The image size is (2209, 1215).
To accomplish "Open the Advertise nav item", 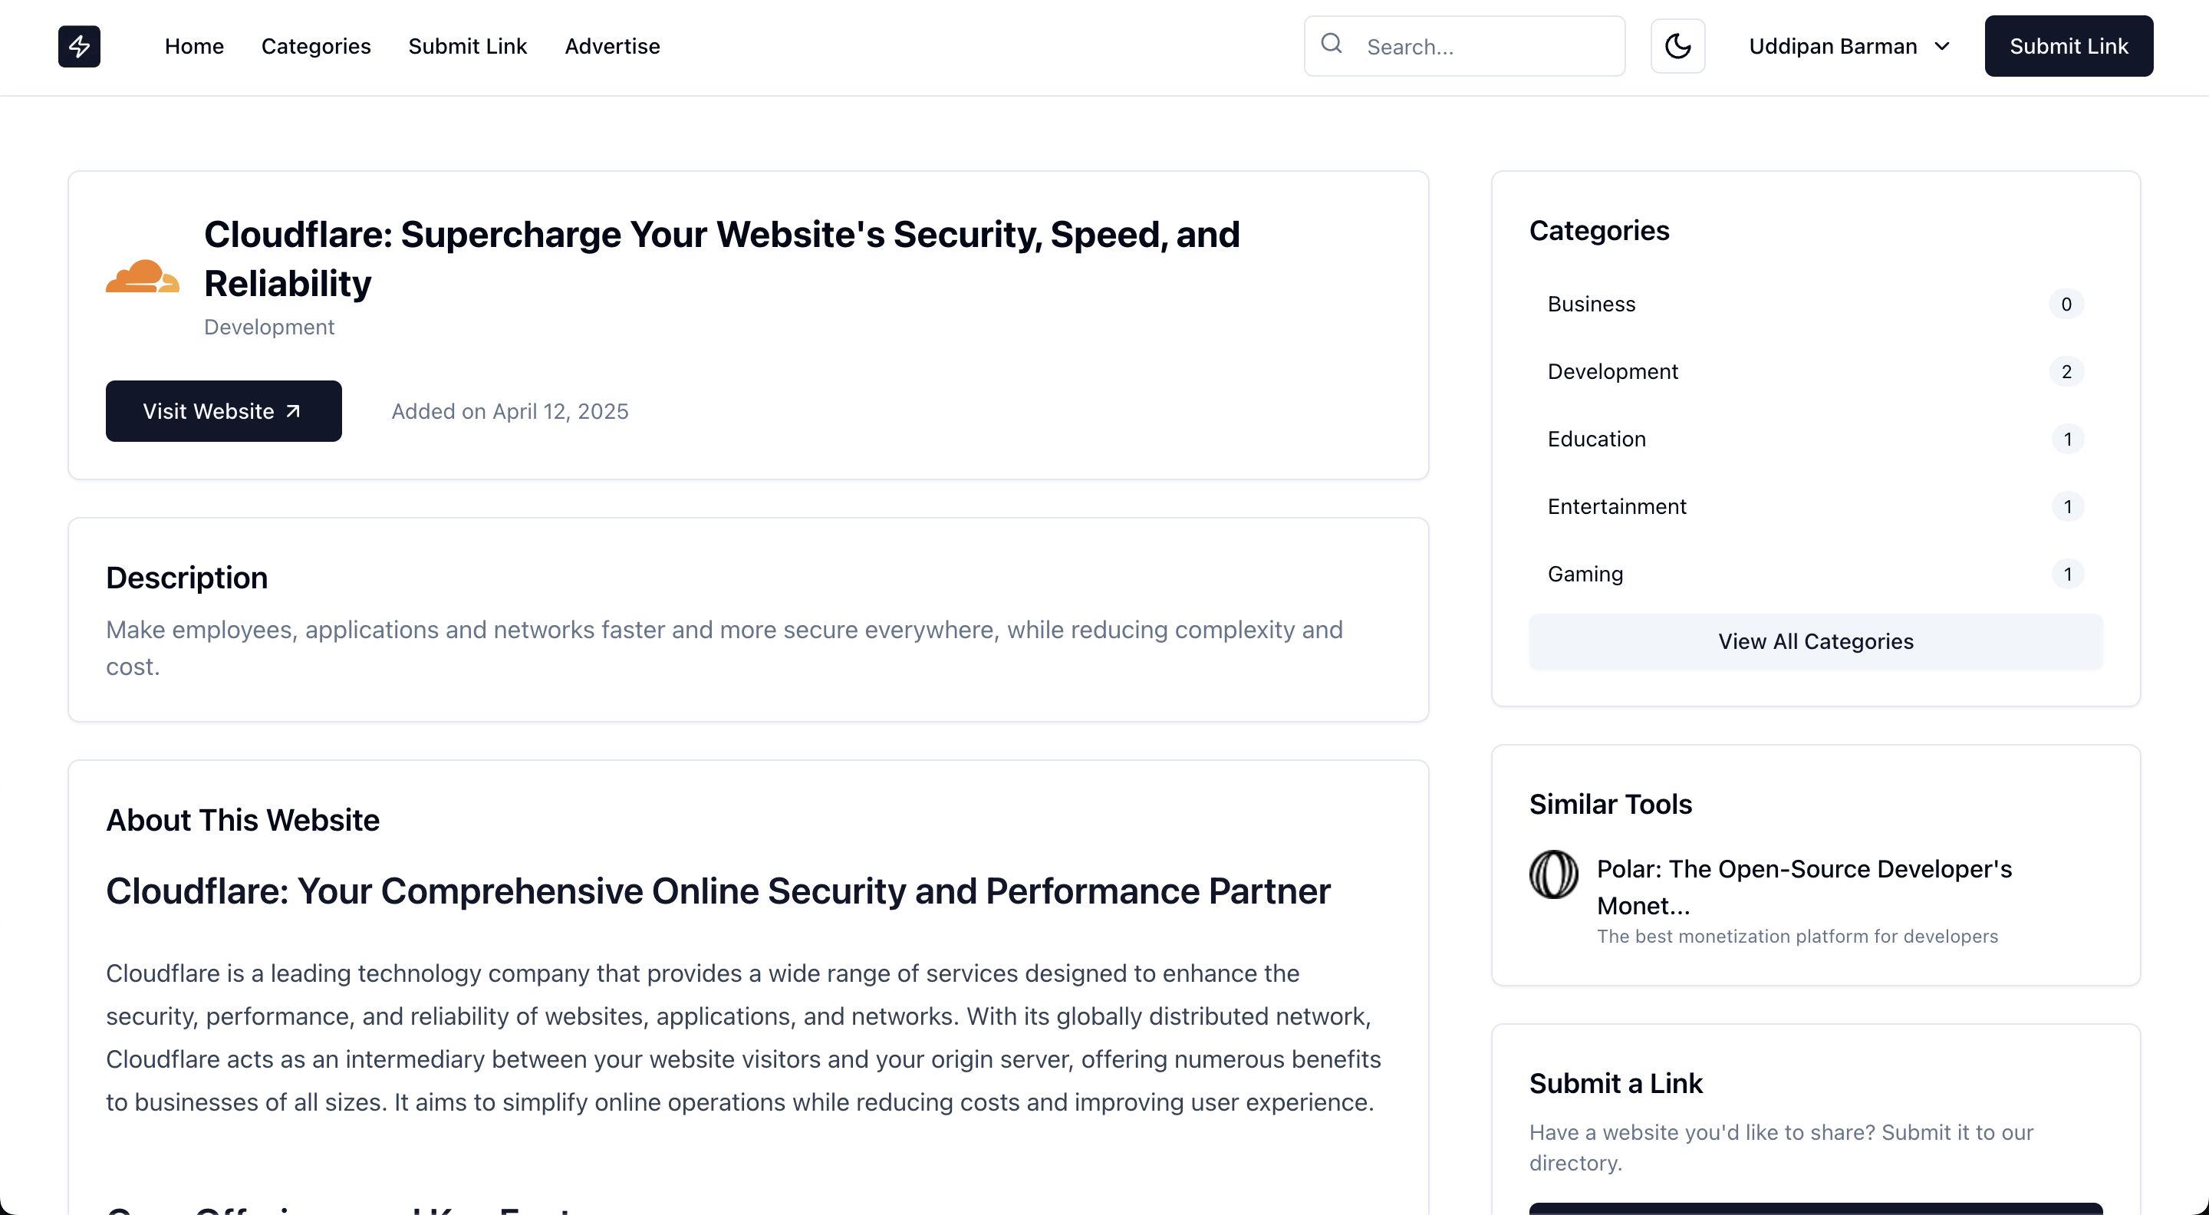I will pyautogui.click(x=612, y=46).
